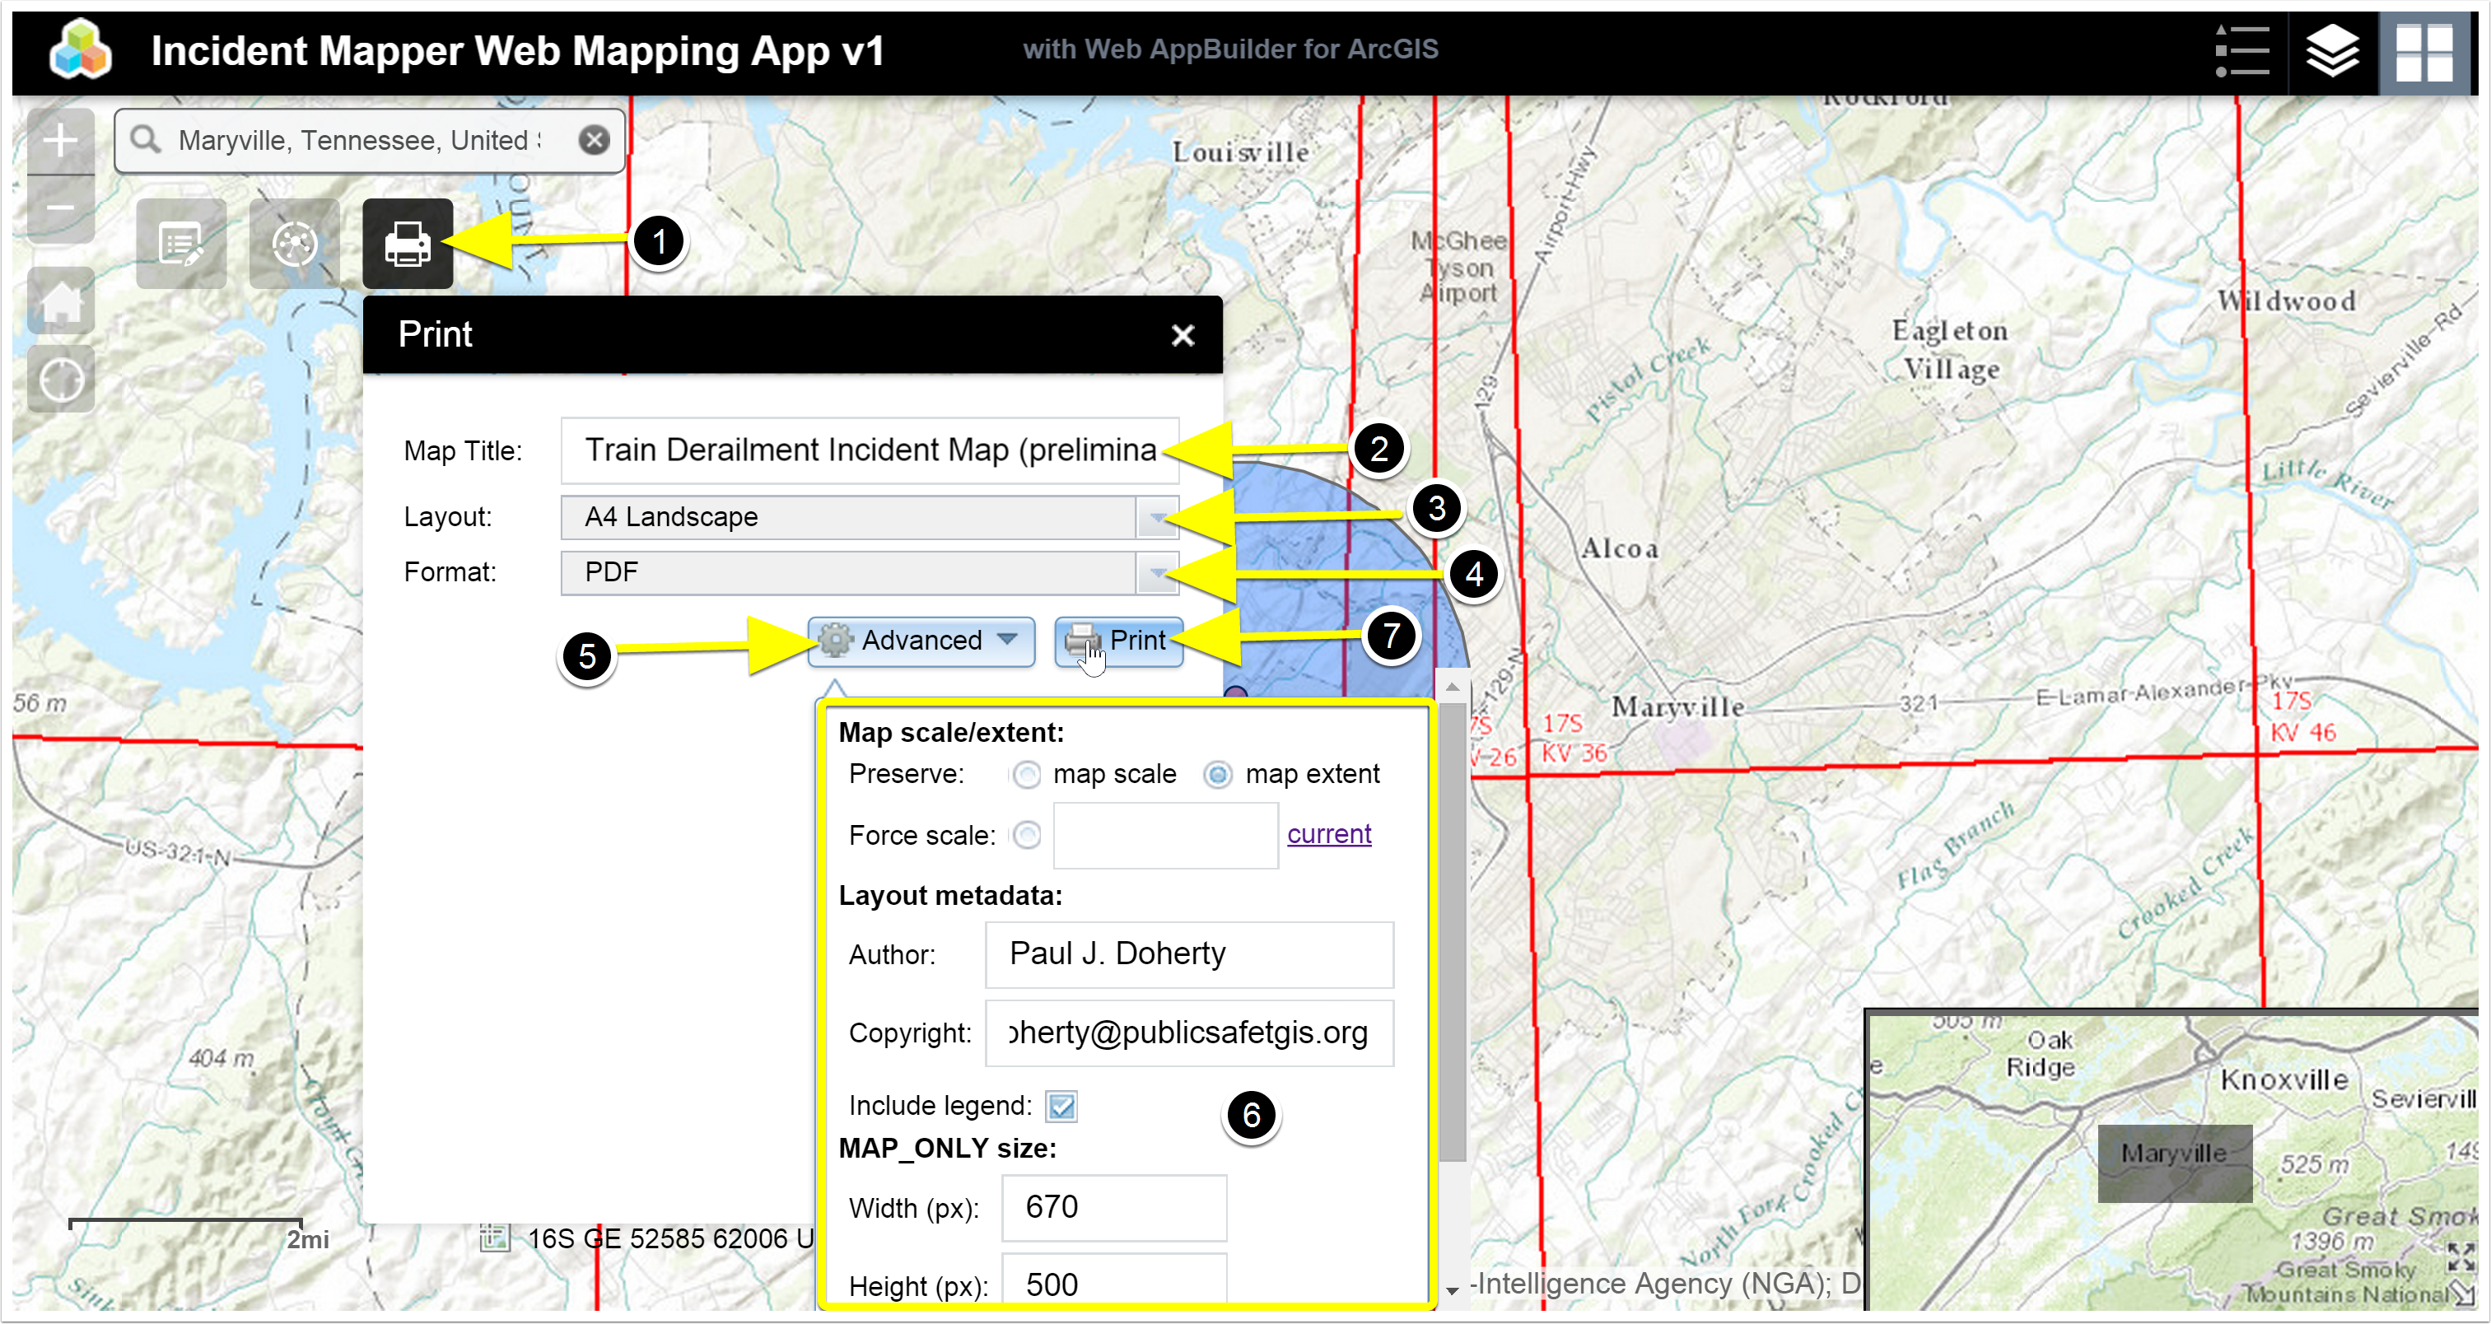Viewport: 2491px width, 1324px height.
Task: Click the Map Title field
Action: pos(870,450)
